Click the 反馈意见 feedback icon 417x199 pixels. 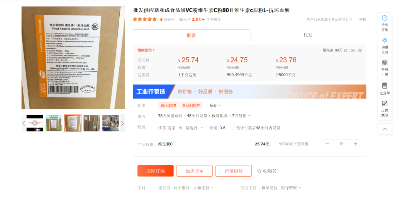pos(385,104)
